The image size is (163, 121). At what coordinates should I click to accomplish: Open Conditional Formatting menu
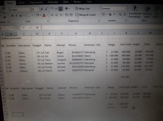pyautogui.click(x=135, y=12)
